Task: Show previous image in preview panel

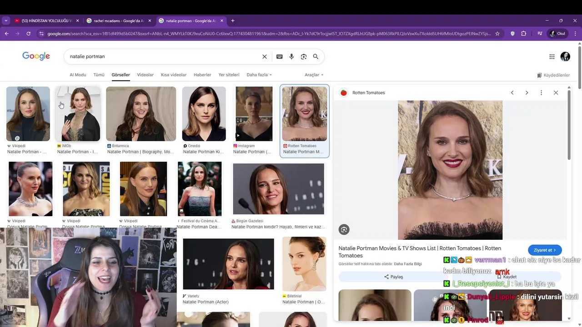Action: tap(512, 93)
